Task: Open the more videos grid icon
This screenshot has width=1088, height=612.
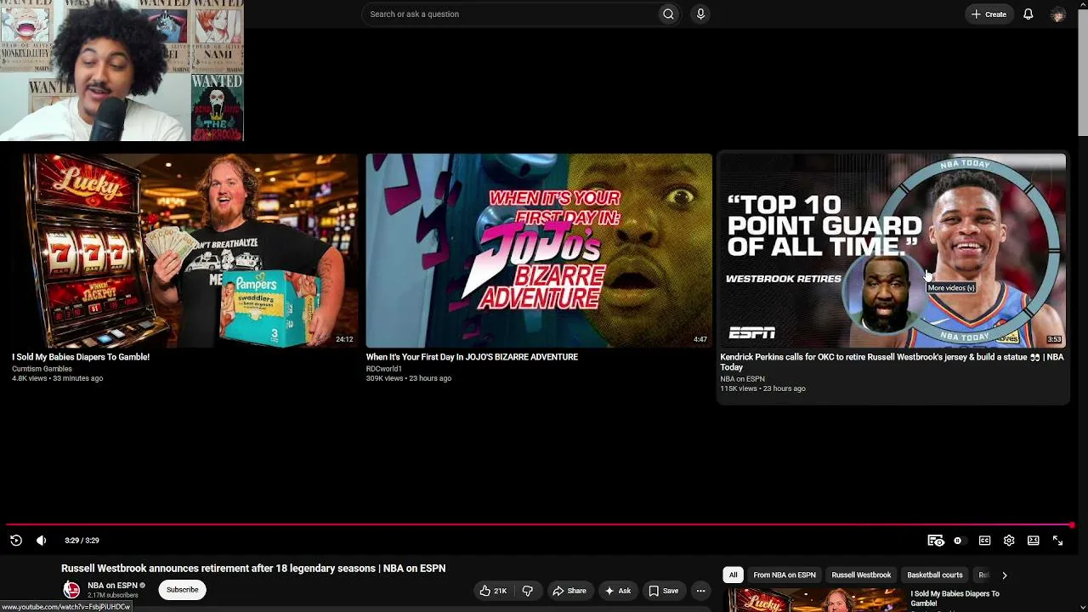Action: (x=935, y=541)
